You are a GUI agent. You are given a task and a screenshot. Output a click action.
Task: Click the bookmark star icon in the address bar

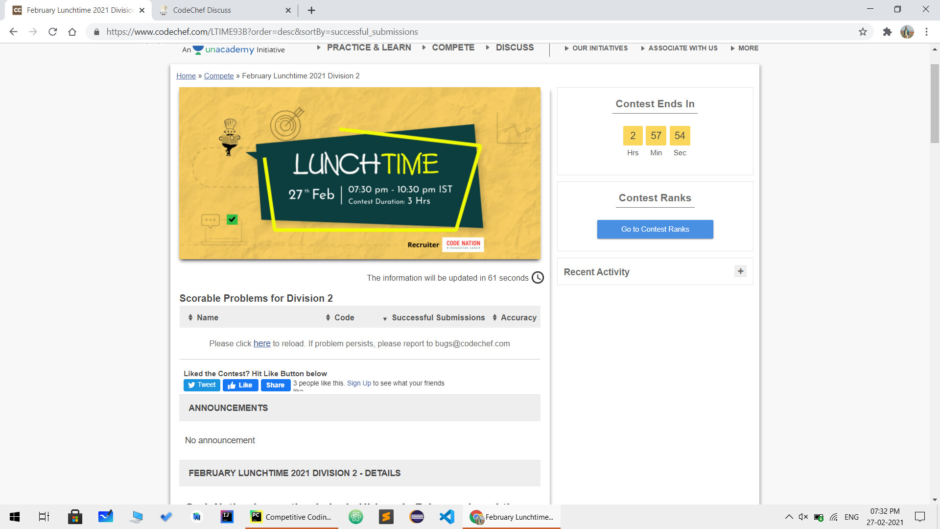[863, 32]
